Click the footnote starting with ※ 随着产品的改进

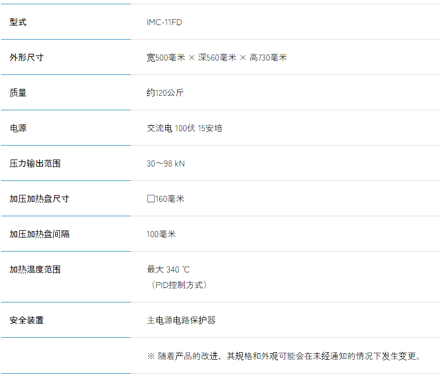click(x=284, y=357)
